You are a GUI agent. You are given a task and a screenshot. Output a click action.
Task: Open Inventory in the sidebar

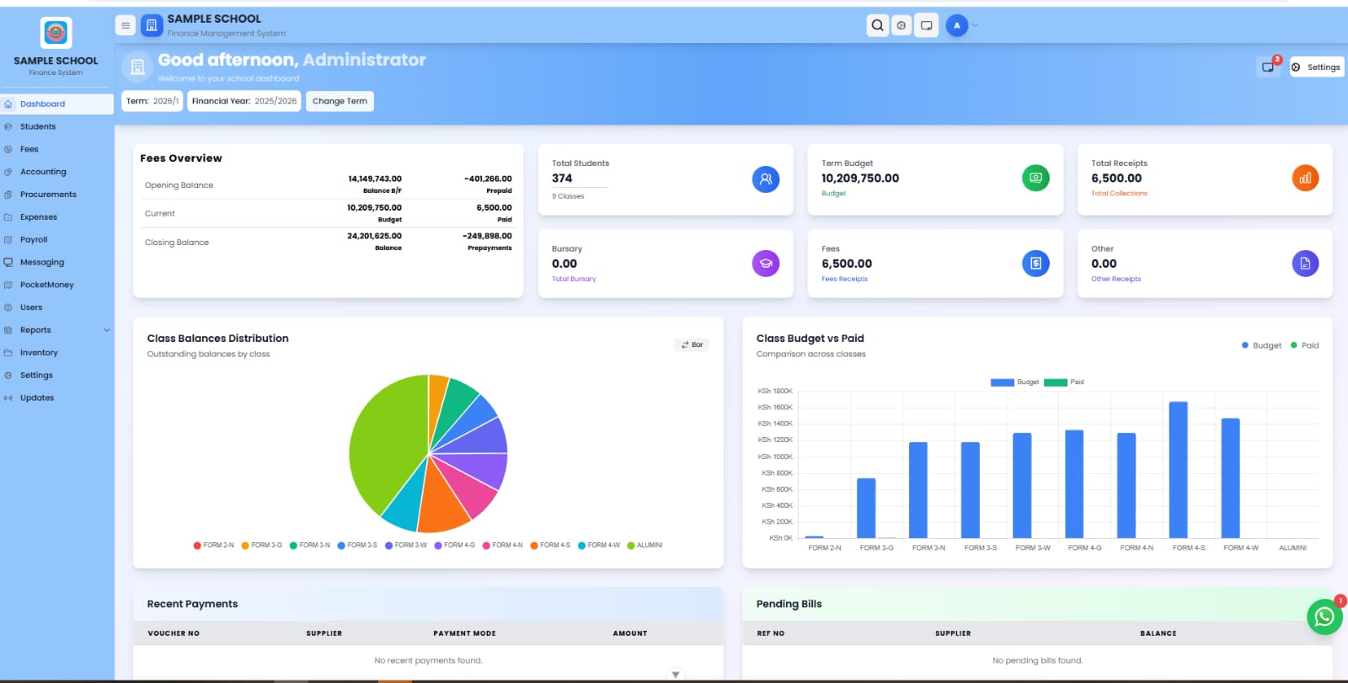point(56,353)
